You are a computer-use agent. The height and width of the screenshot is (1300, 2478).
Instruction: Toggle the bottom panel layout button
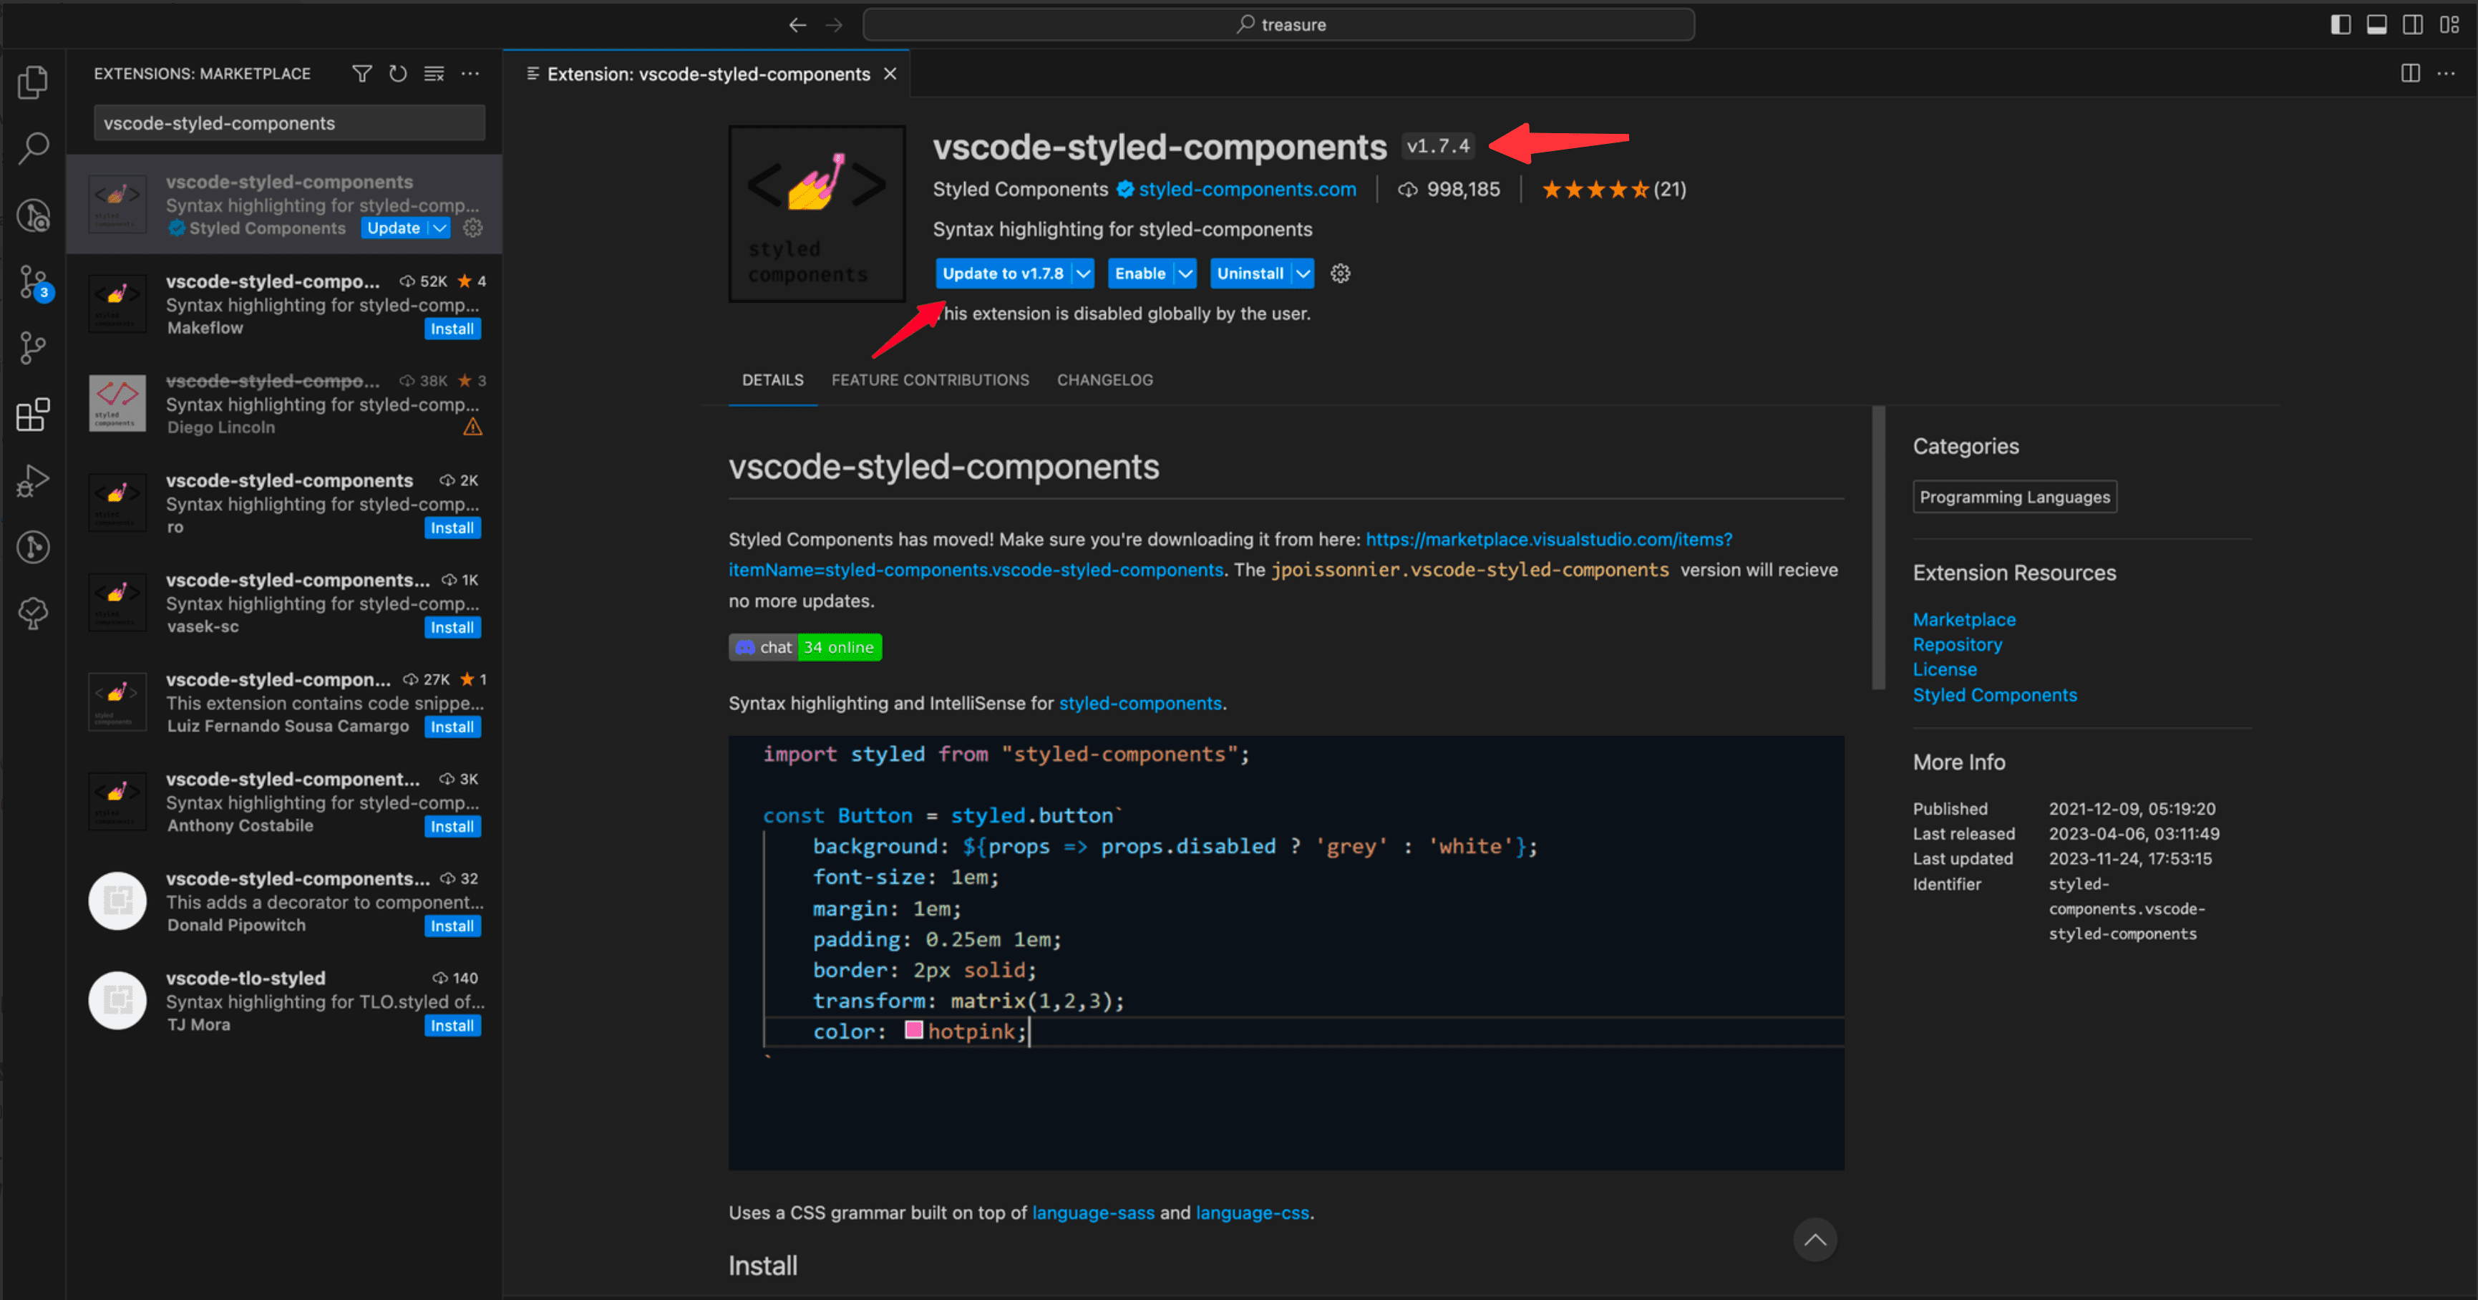tap(2376, 24)
